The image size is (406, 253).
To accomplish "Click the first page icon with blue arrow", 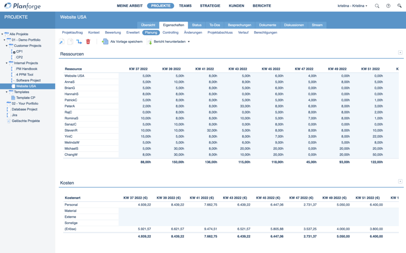I will 62,42.
